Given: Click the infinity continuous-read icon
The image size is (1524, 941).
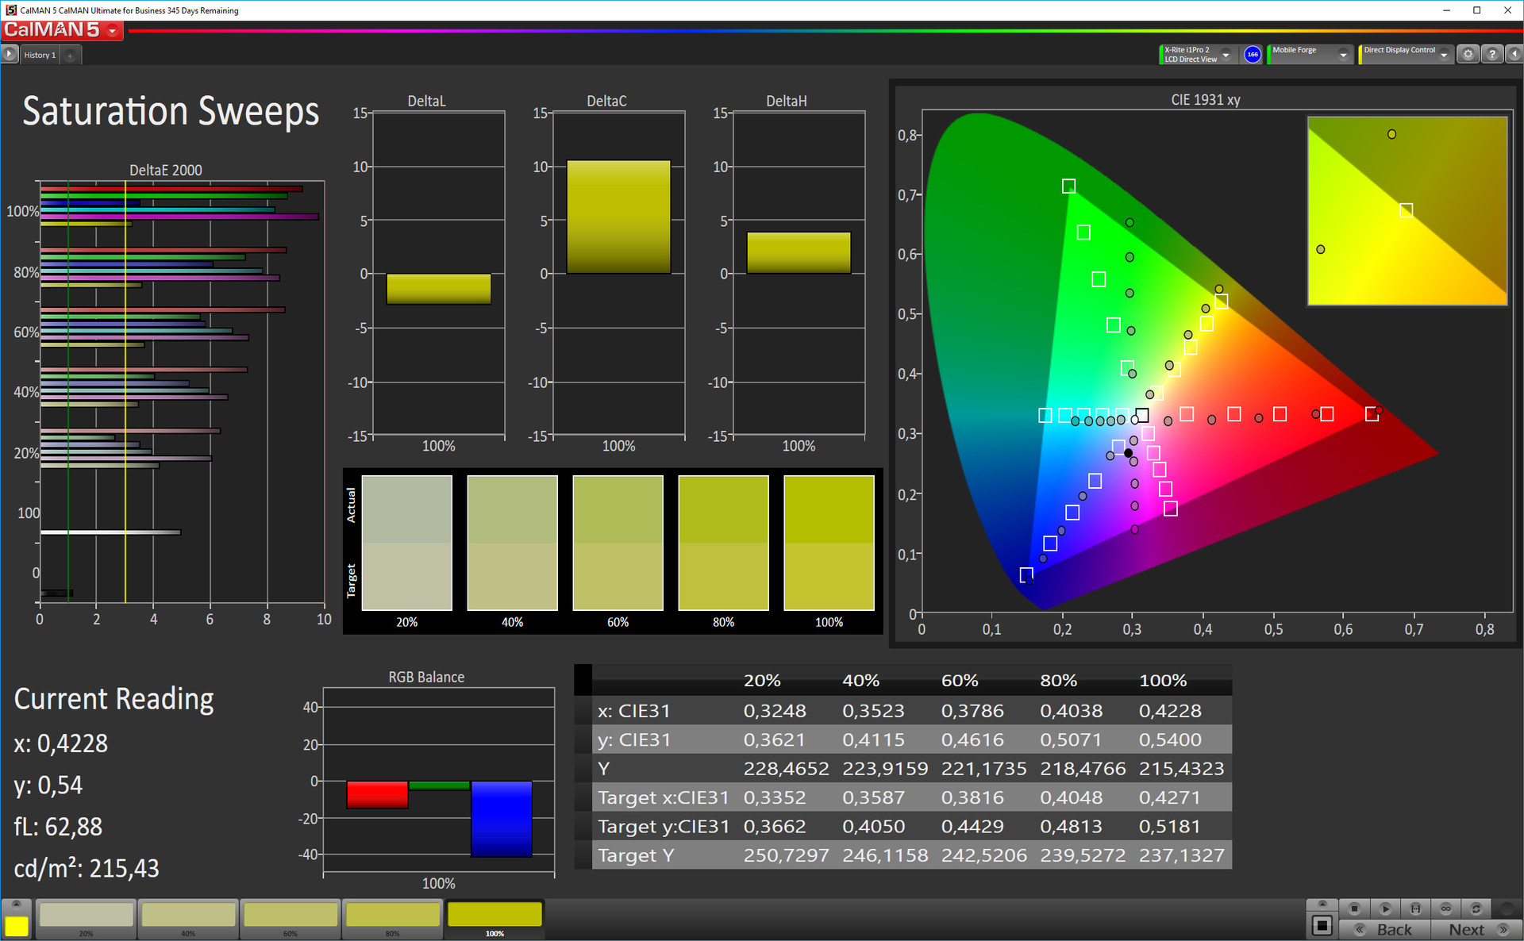Looking at the screenshot, I should 1445,908.
